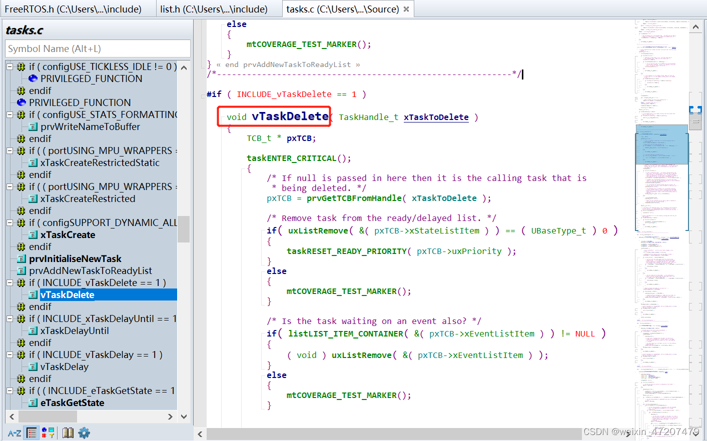Sort symbols alphabetically with A-Z button
This screenshot has width=707, height=441.
(15, 433)
